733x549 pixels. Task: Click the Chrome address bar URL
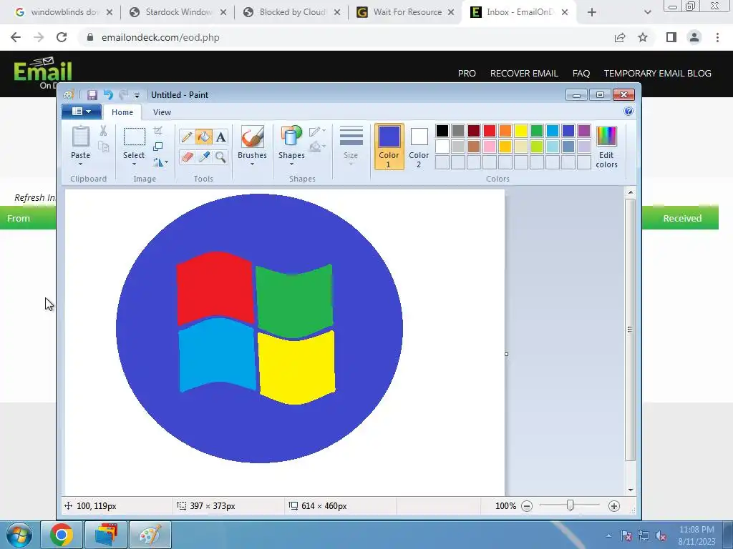(x=160, y=37)
